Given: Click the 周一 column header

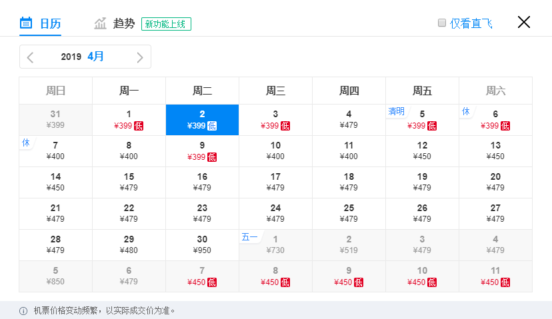Looking at the screenshot, I should (129, 91).
